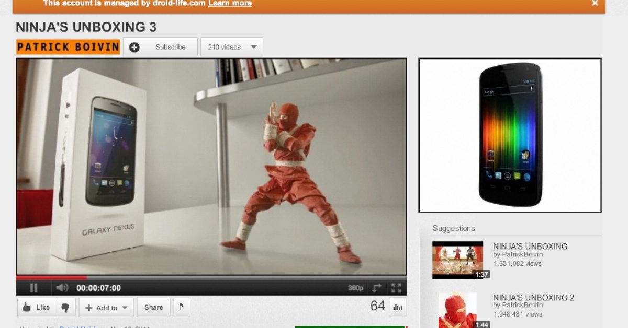This screenshot has width=628, height=328.
Task: Show video statistics bar chart icon
Action: [x=397, y=308]
